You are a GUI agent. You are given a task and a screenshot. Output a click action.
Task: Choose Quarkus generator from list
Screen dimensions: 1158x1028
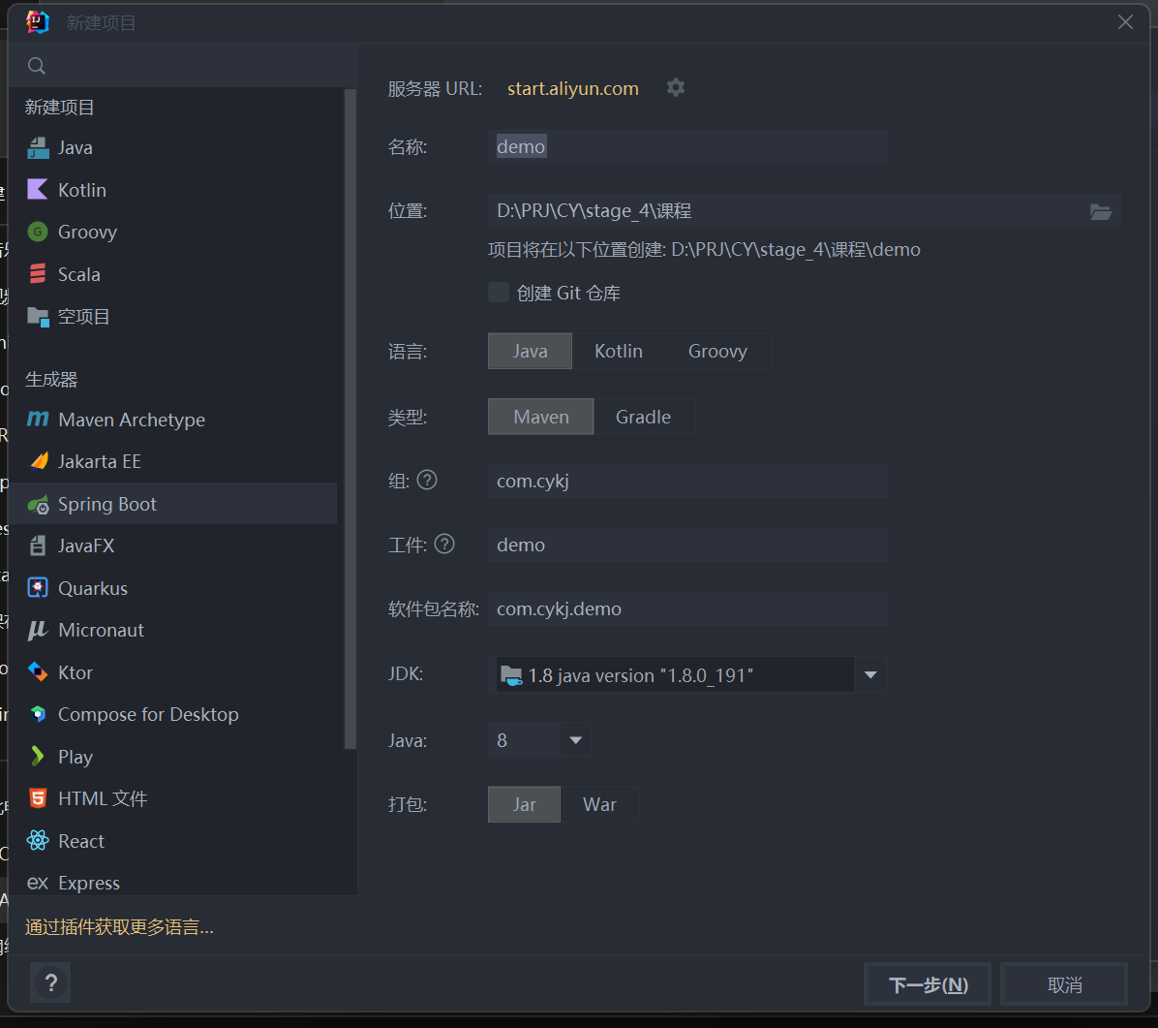coord(92,588)
